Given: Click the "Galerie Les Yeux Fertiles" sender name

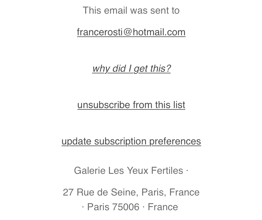Looking at the screenshot, I should pos(128,171).
